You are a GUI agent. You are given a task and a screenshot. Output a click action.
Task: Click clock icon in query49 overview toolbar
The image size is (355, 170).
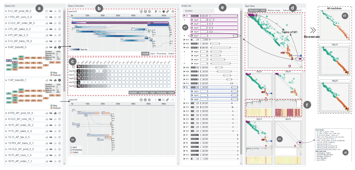point(149,11)
